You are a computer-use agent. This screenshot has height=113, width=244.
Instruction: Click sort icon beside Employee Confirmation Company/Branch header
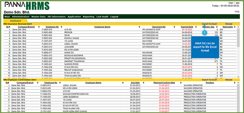click(x=38, y=82)
